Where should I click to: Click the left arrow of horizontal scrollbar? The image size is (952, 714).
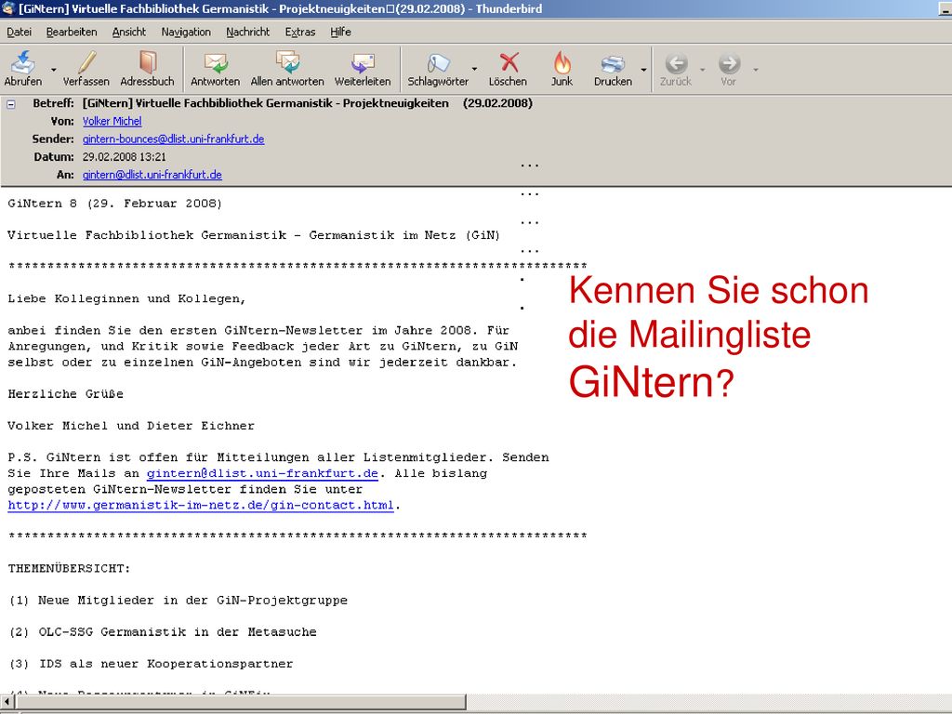pyautogui.click(x=7, y=702)
